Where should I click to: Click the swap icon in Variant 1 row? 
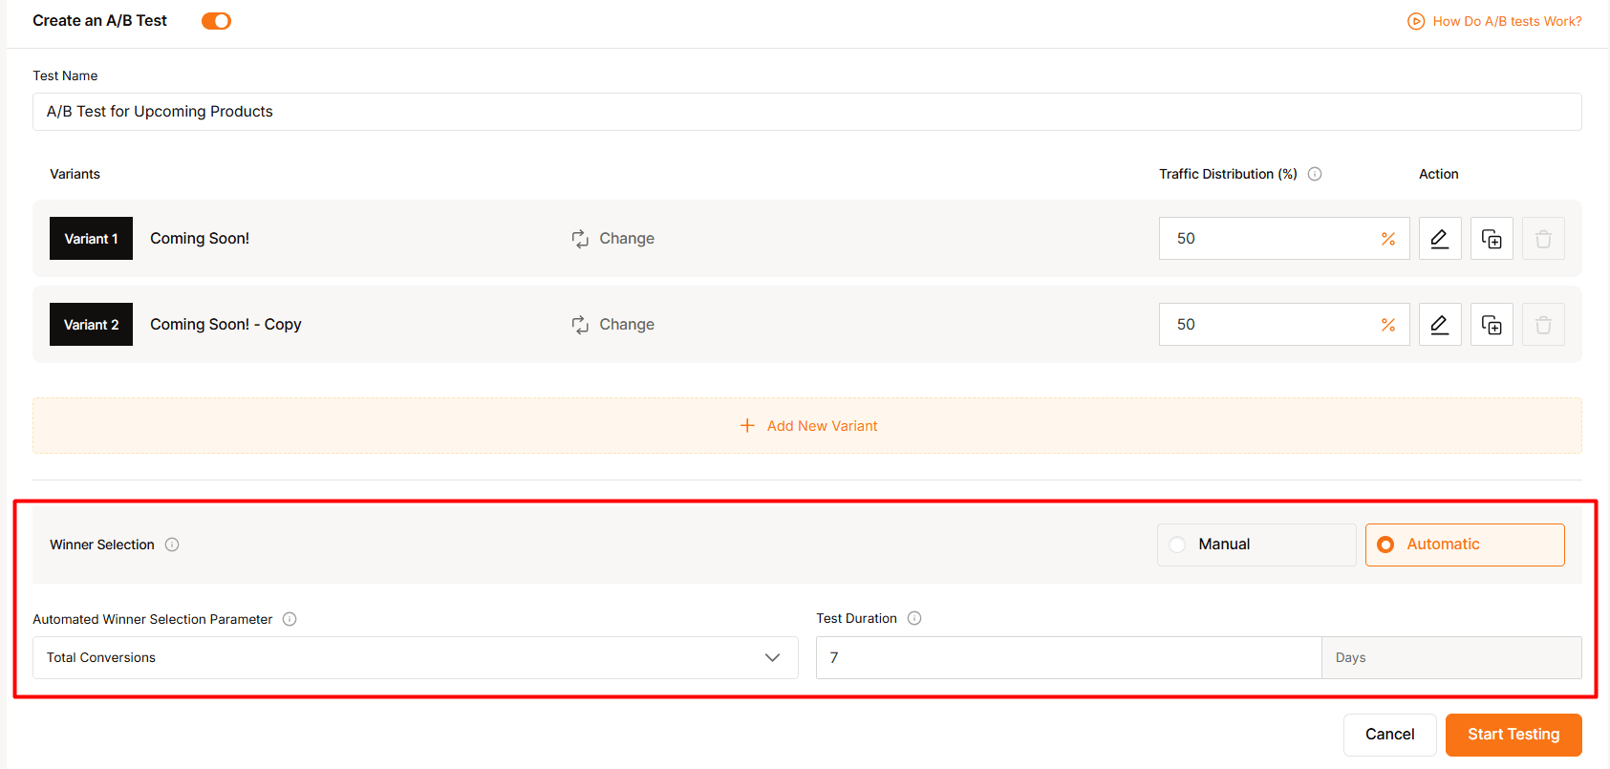[x=580, y=239]
